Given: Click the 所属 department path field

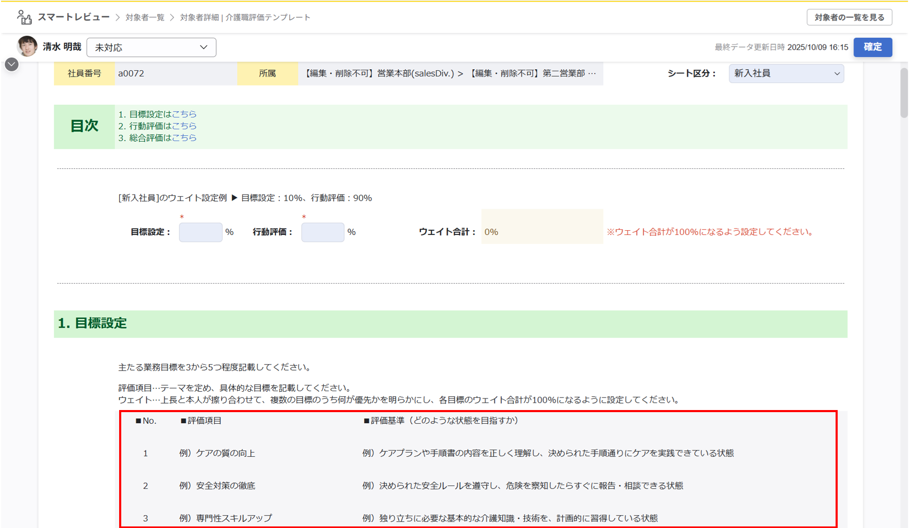Looking at the screenshot, I should click(x=450, y=73).
